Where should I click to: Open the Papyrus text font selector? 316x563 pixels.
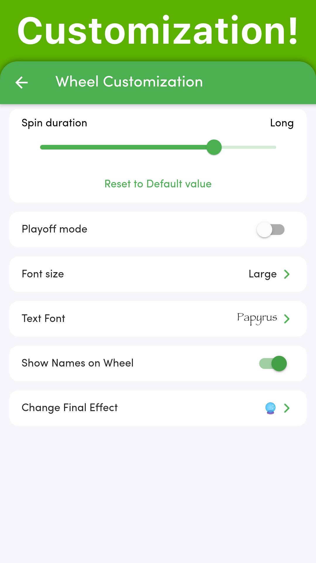[257, 318]
